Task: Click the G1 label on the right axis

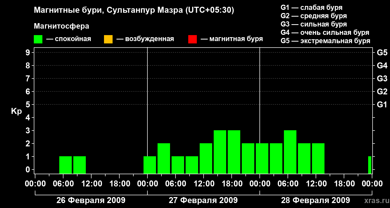Action: click(382, 105)
